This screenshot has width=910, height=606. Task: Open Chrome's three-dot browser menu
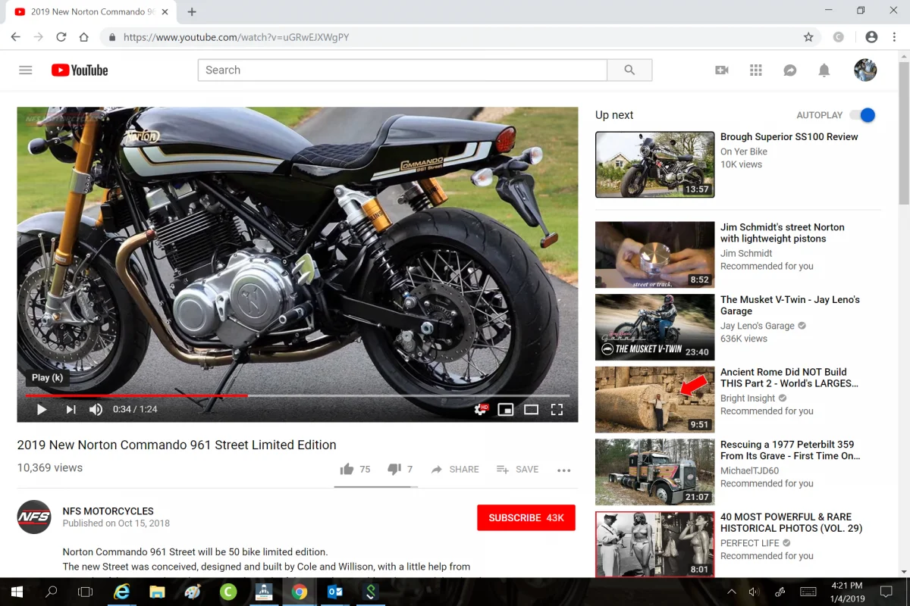pos(895,37)
